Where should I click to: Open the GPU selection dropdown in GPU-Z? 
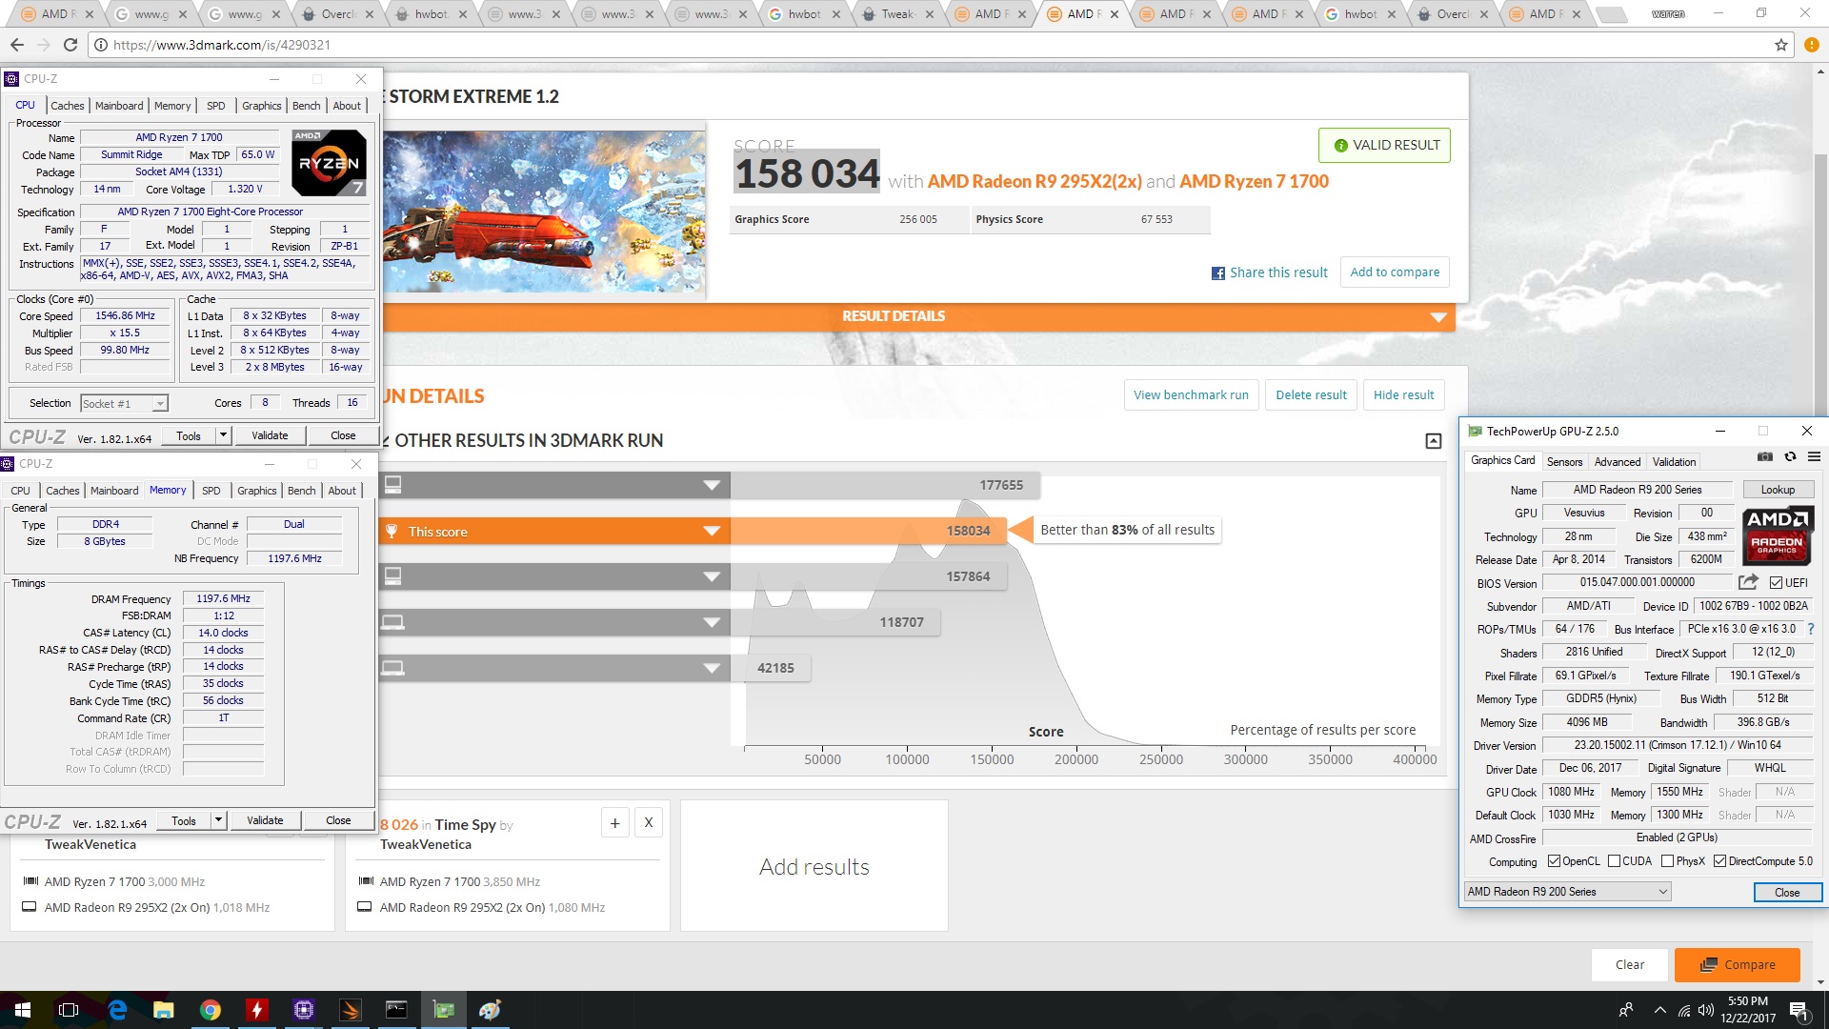(x=1567, y=892)
